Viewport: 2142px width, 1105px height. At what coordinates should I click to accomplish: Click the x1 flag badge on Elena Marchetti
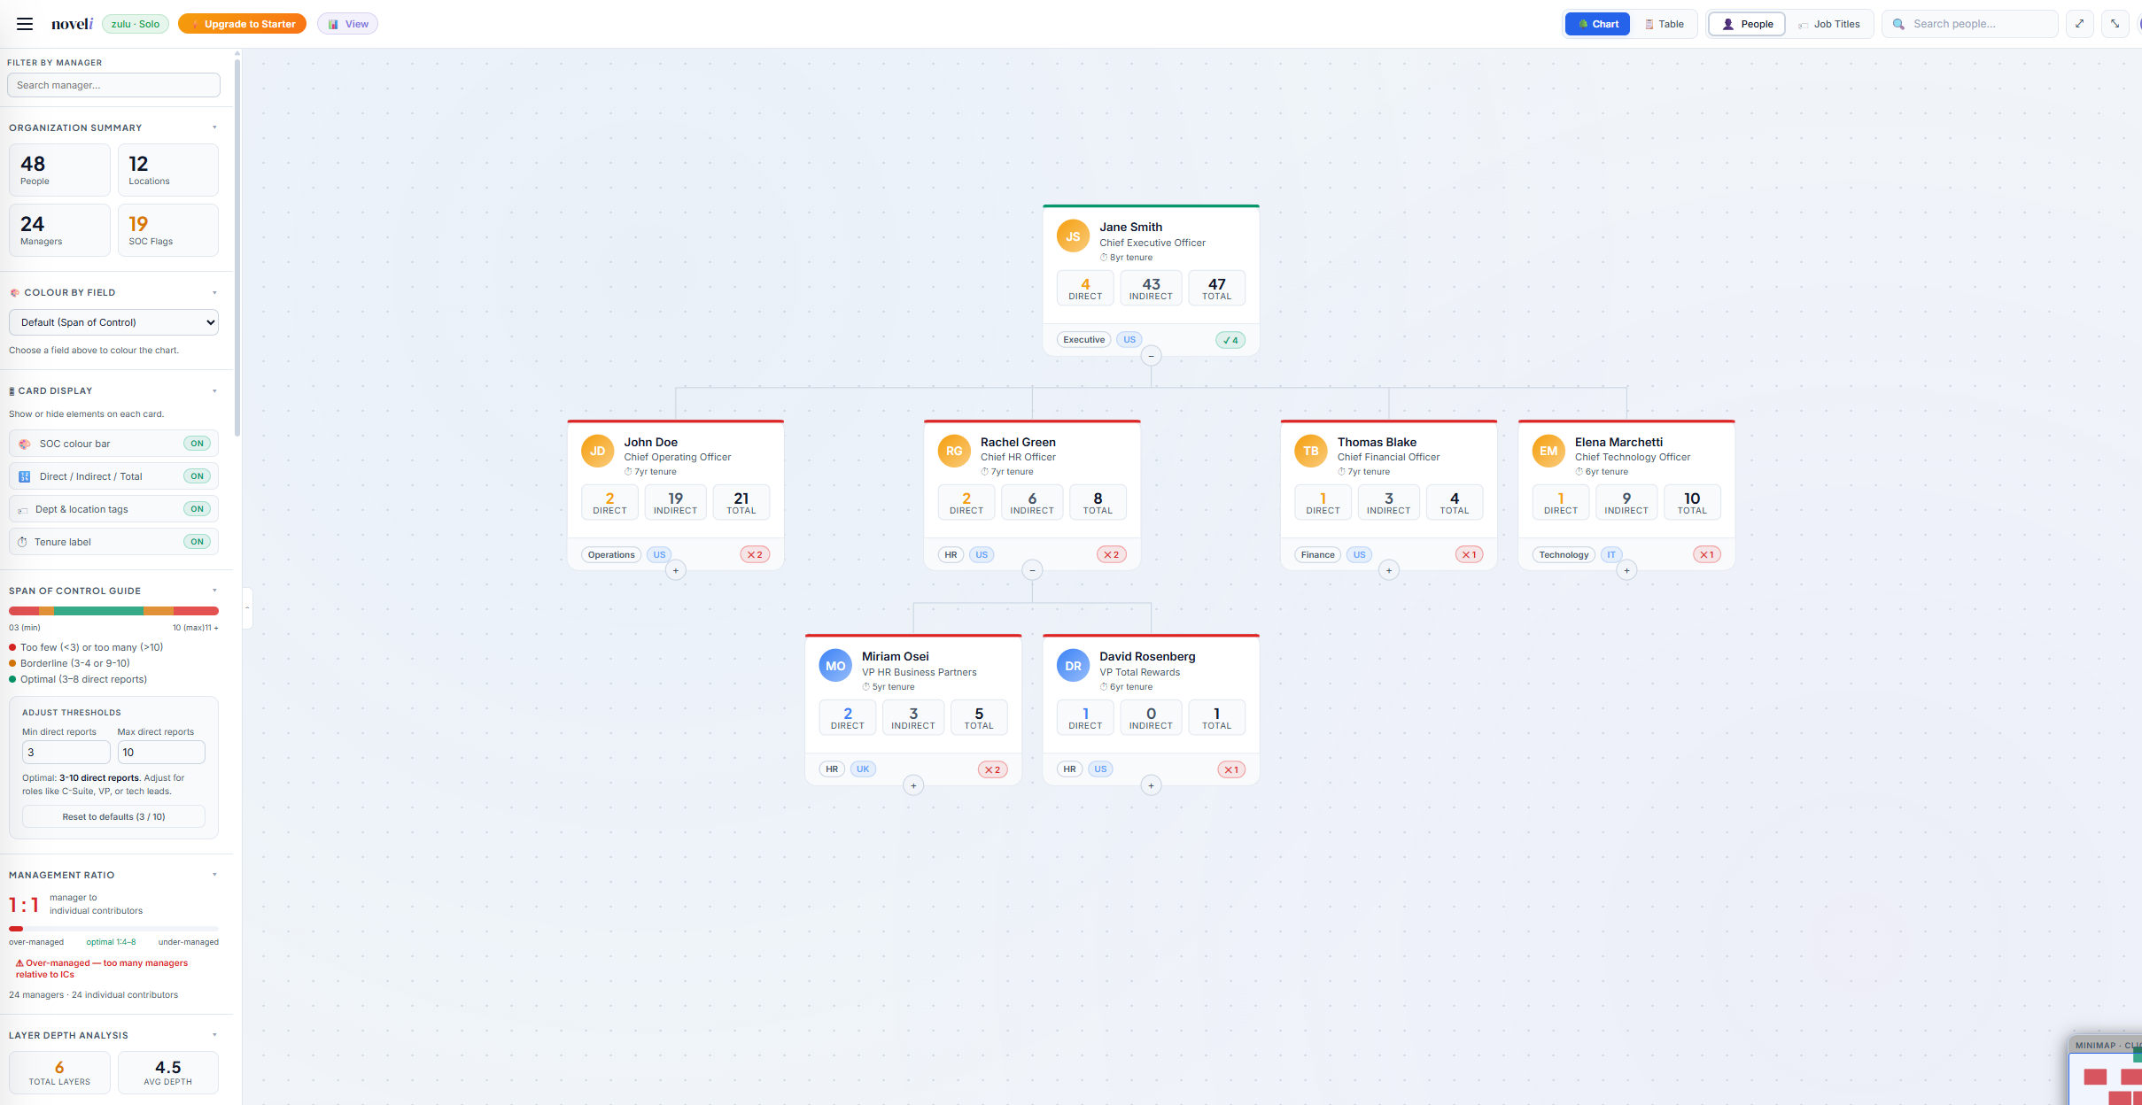[x=1706, y=554]
